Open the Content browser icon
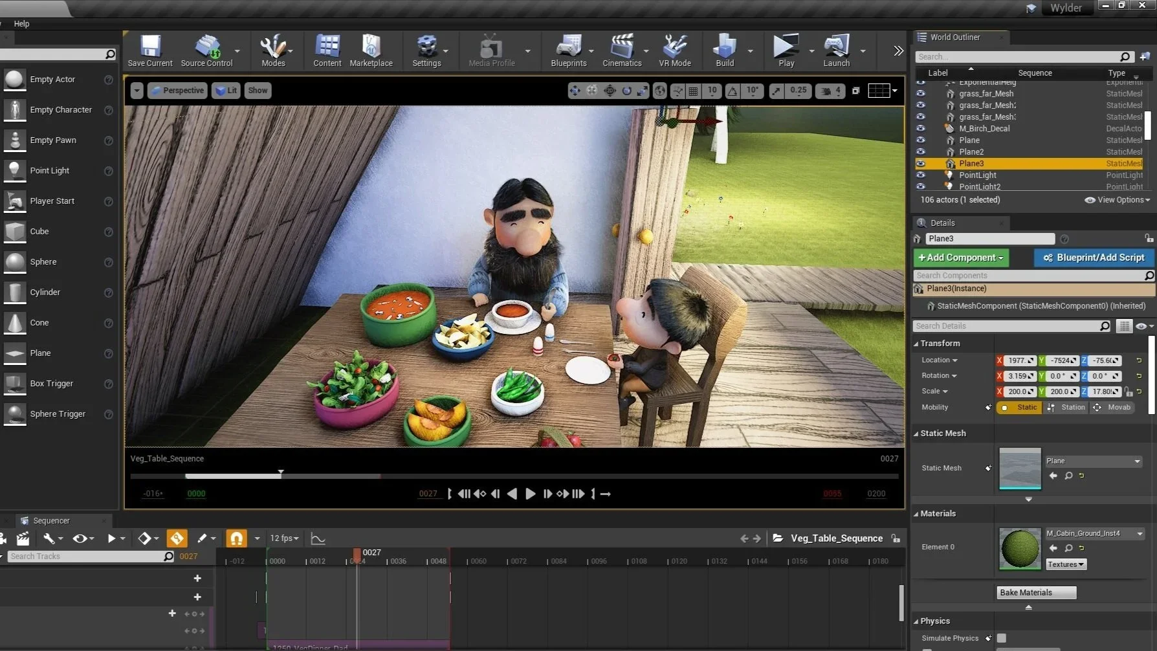The image size is (1157, 651). pyautogui.click(x=327, y=50)
